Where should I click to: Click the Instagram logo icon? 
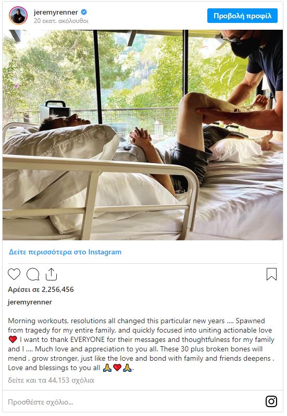(271, 401)
